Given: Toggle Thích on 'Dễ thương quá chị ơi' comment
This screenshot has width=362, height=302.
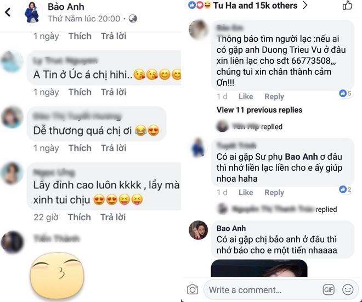Looking at the screenshot, I should click(x=80, y=148).
